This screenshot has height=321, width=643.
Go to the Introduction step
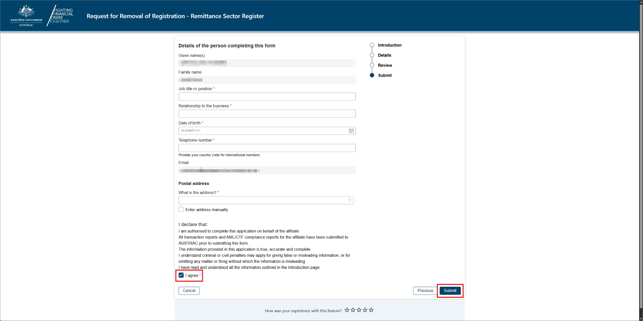389,45
